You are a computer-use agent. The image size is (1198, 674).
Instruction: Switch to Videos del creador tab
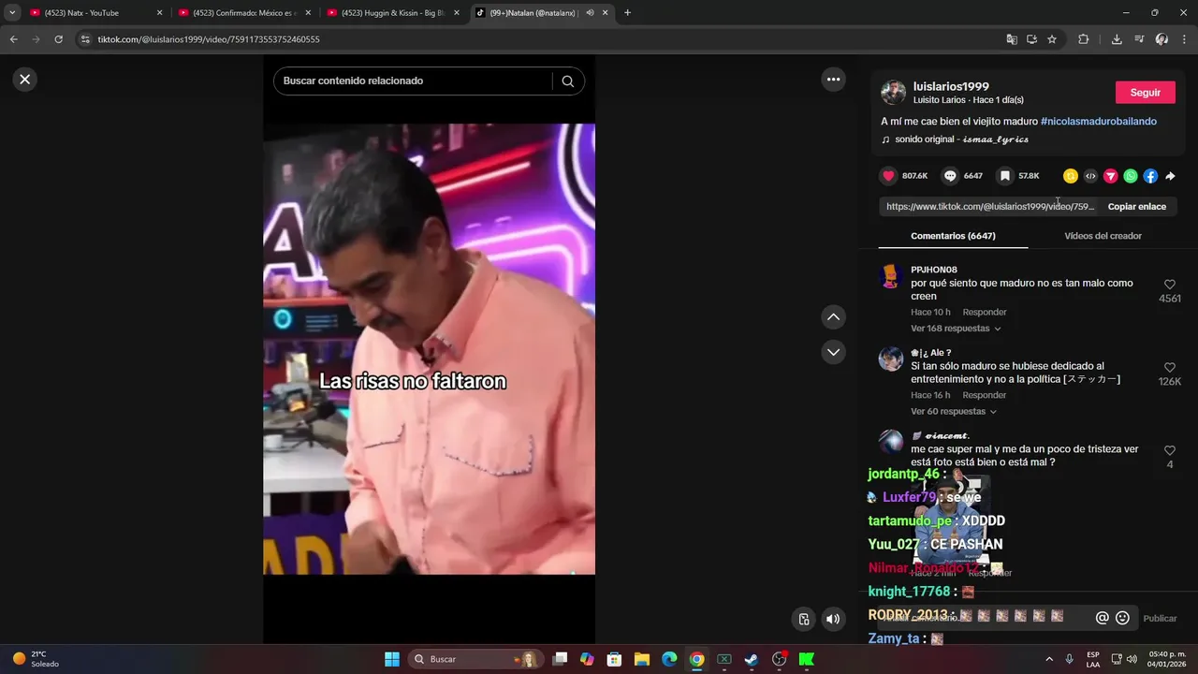(1103, 236)
